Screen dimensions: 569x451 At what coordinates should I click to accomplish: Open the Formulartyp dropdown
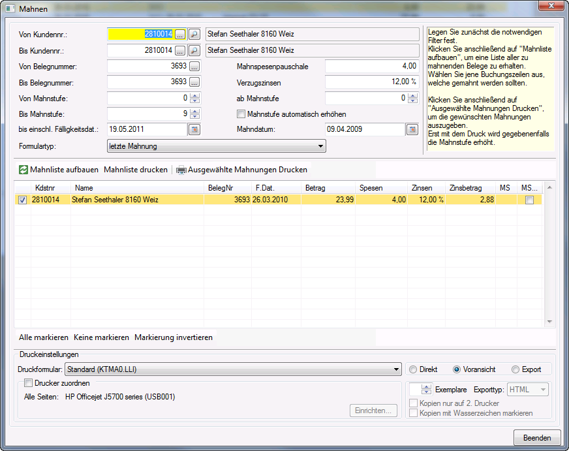pos(216,146)
